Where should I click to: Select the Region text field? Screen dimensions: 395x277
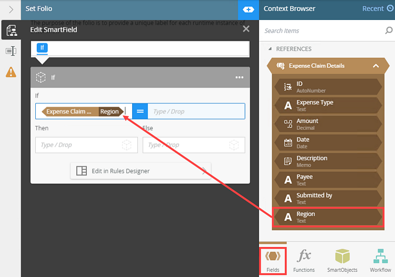pos(328,217)
